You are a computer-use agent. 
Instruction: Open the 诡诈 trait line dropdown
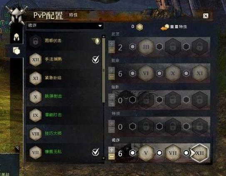65,26
